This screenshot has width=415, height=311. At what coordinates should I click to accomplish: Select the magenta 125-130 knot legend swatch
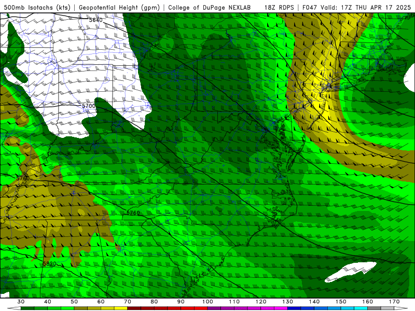281,308
